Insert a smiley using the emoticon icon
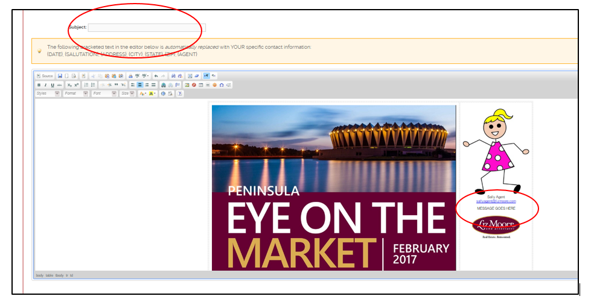 pos(215,85)
